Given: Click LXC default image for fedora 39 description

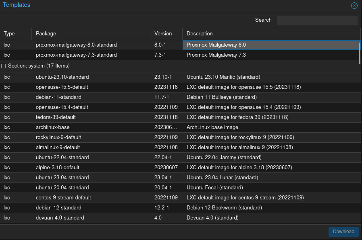Looking at the screenshot, I should 237,117.
